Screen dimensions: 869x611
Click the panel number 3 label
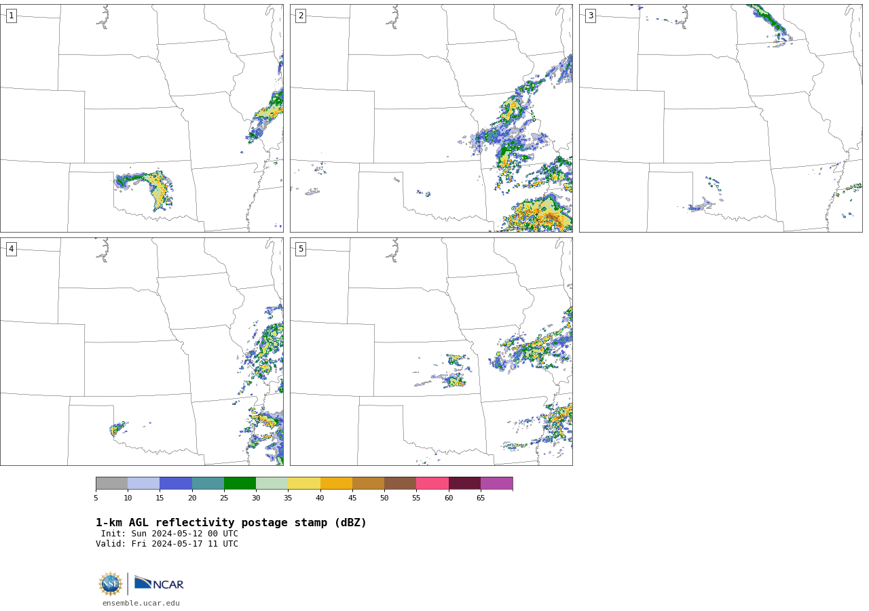(x=590, y=16)
